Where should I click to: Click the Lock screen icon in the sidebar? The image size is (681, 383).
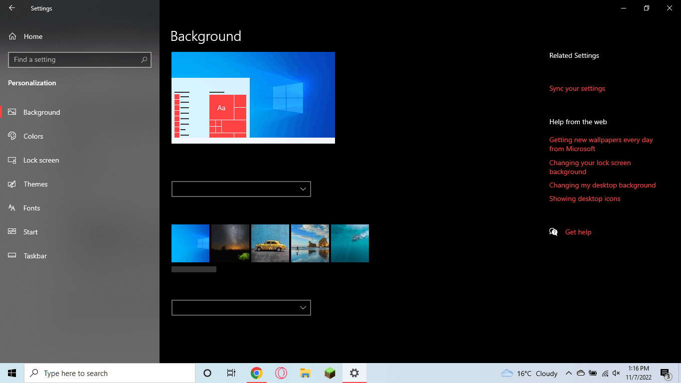point(12,160)
